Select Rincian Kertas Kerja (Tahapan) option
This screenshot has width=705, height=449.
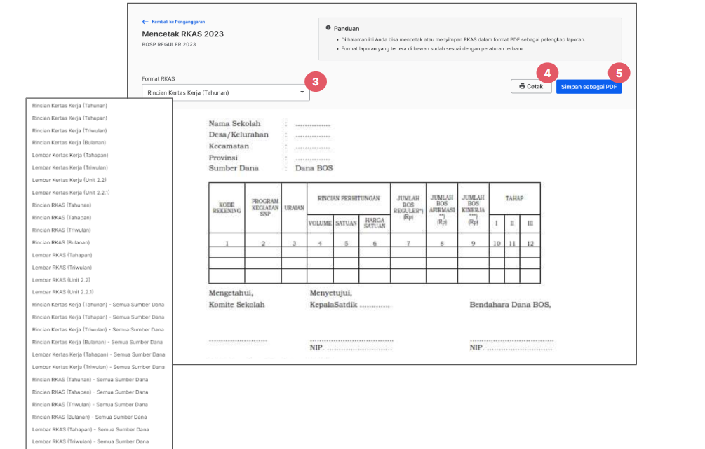[x=69, y=118]
